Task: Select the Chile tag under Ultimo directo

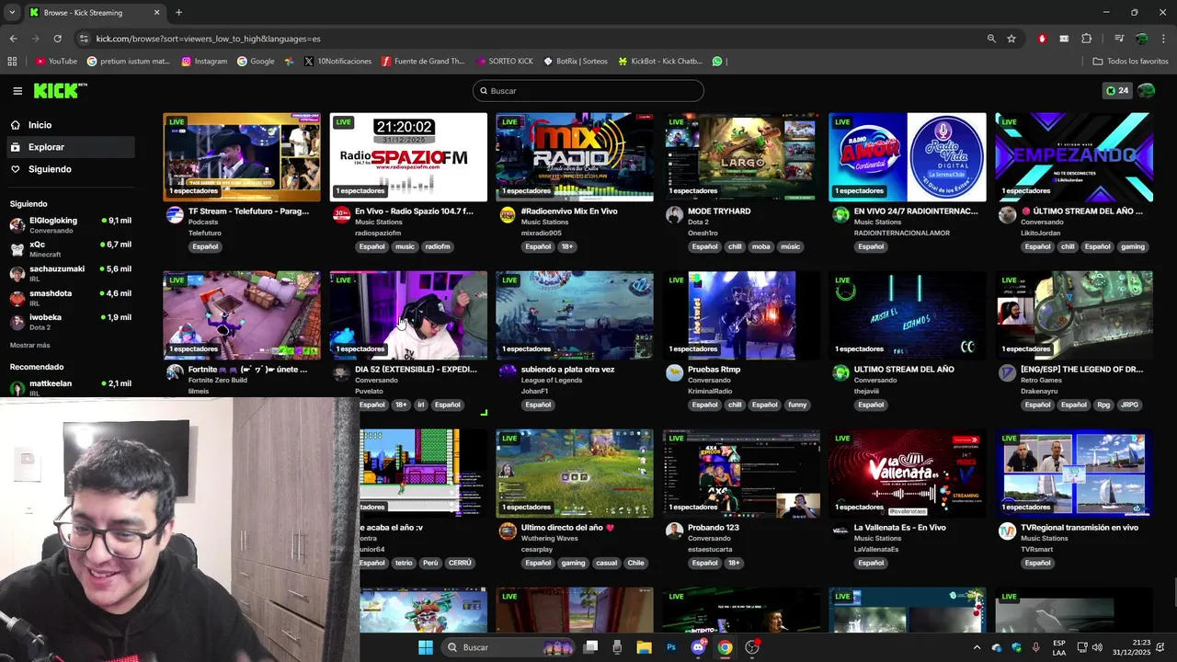Action: (x=635, y=563)
